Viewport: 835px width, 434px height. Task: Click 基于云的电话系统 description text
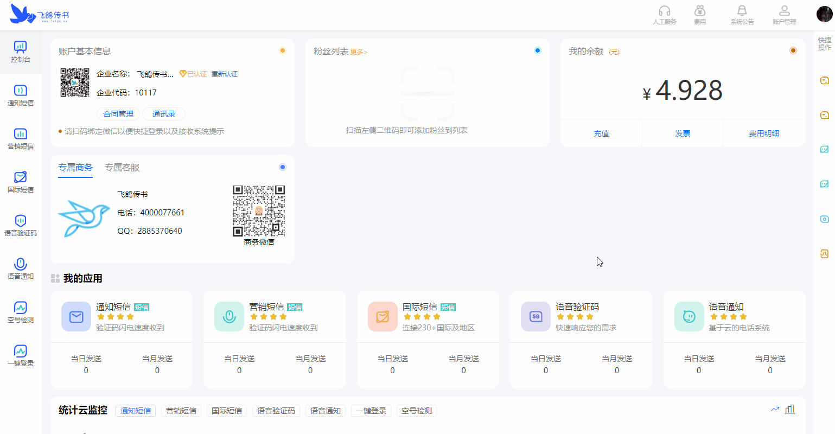coord(739,328)
